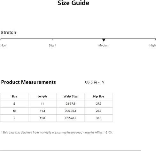
Task: Select the Non stretch label
Action: click(3, 45)
